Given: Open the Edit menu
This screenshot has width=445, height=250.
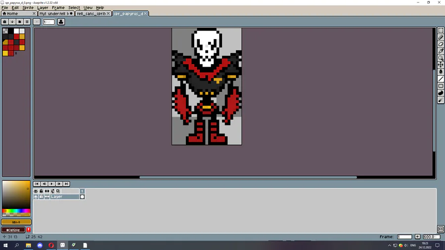Looking at the screenshot, I should pos(15,7).
